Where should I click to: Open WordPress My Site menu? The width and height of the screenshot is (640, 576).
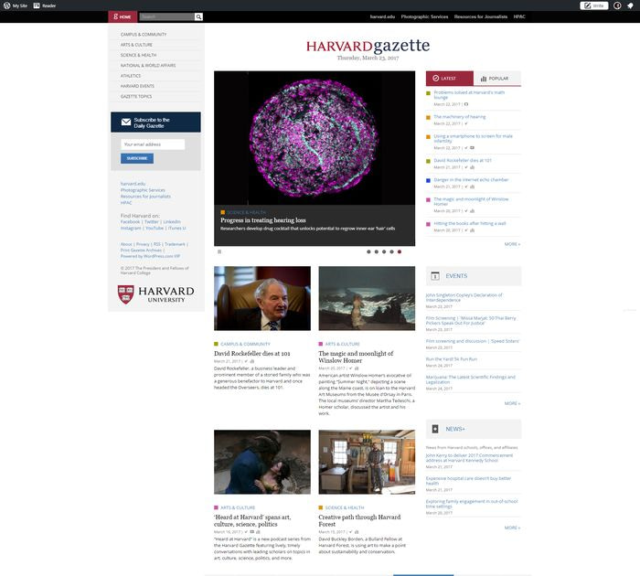[16, 5]
